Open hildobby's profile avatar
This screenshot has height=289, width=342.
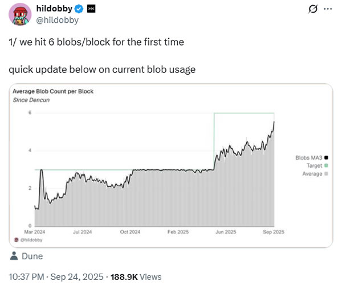coord(20,15)
